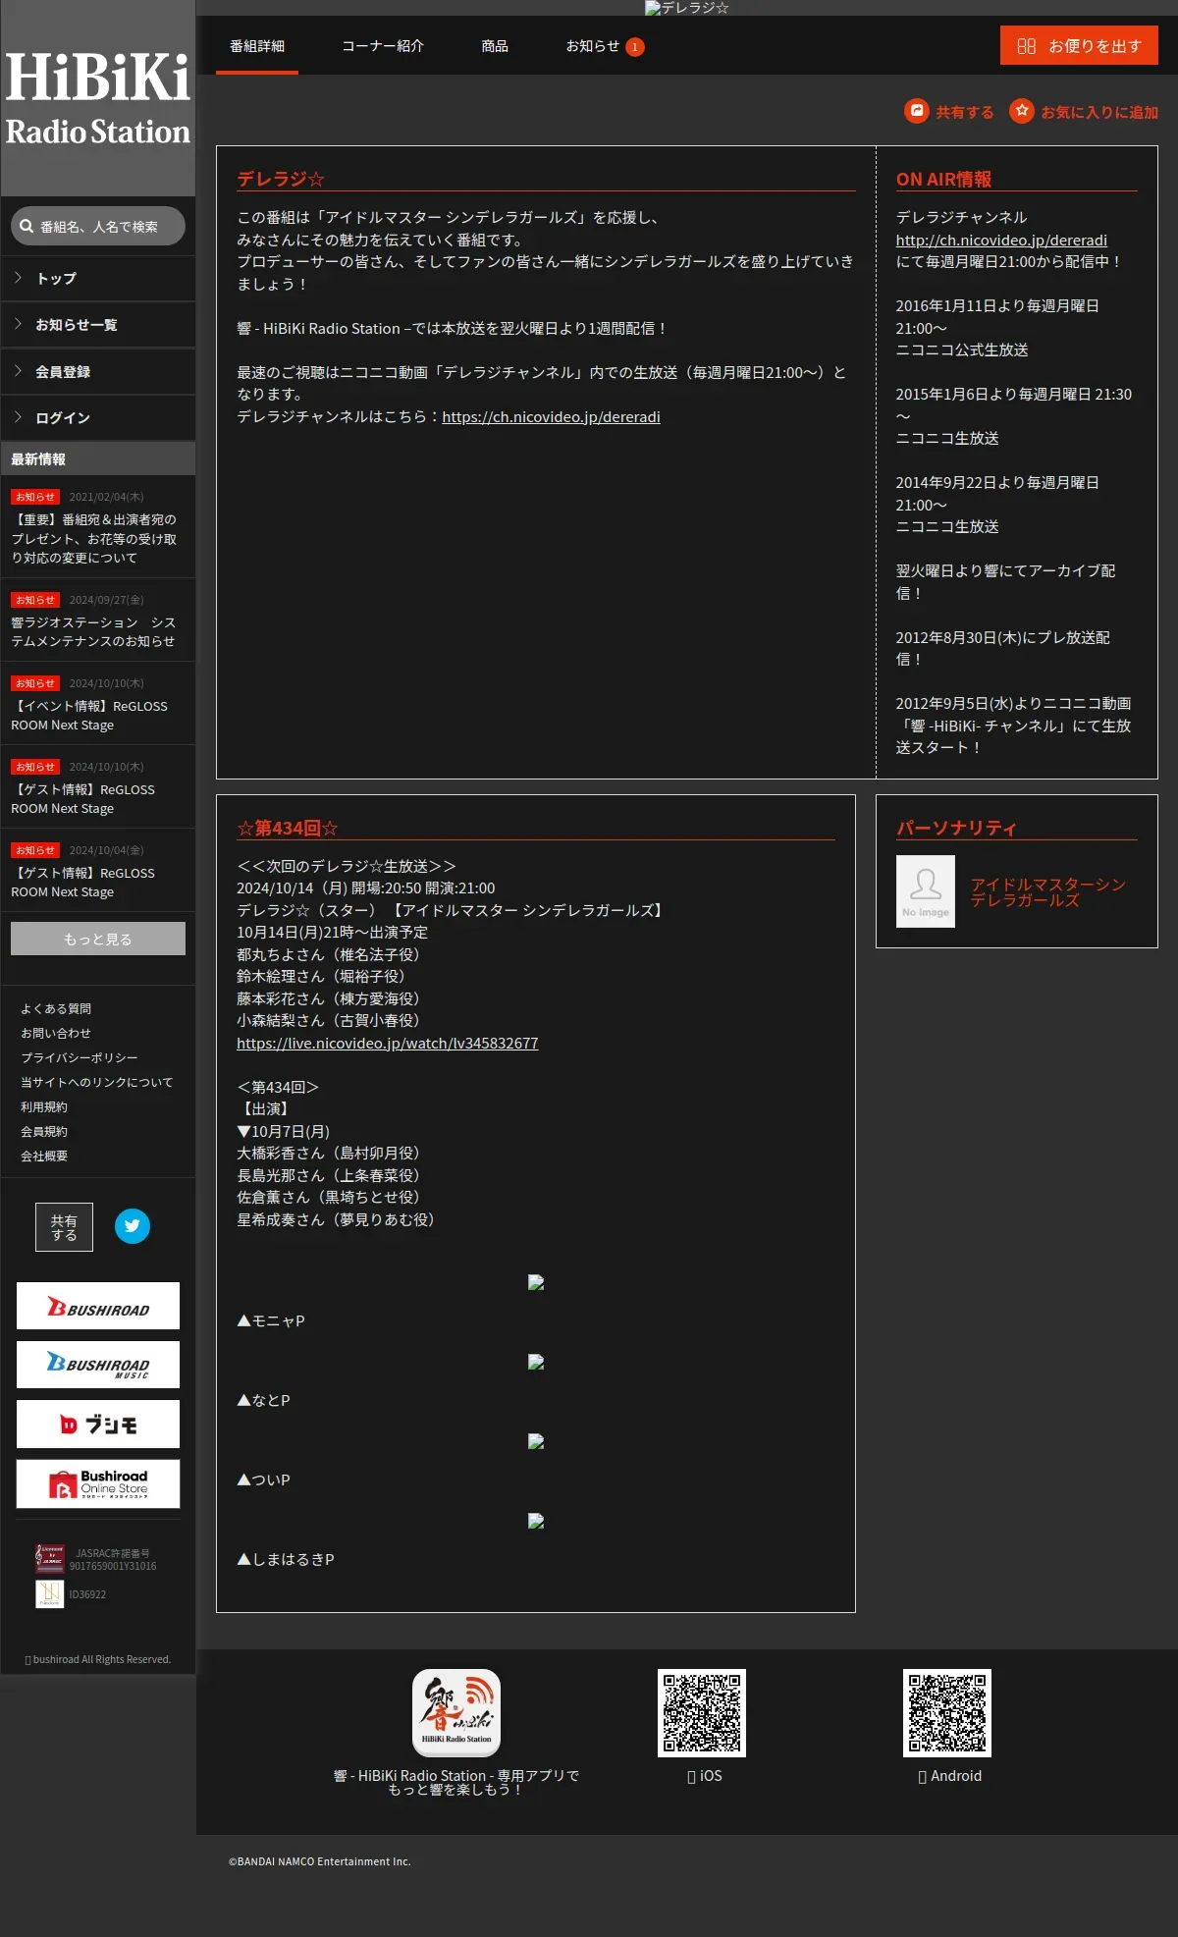The height and width of the screenshot is (1937, 1178).
Task: Open the http://ch.nicovideo.jp/dereradi link in ON AIR情報
Action: point(1001,240)
